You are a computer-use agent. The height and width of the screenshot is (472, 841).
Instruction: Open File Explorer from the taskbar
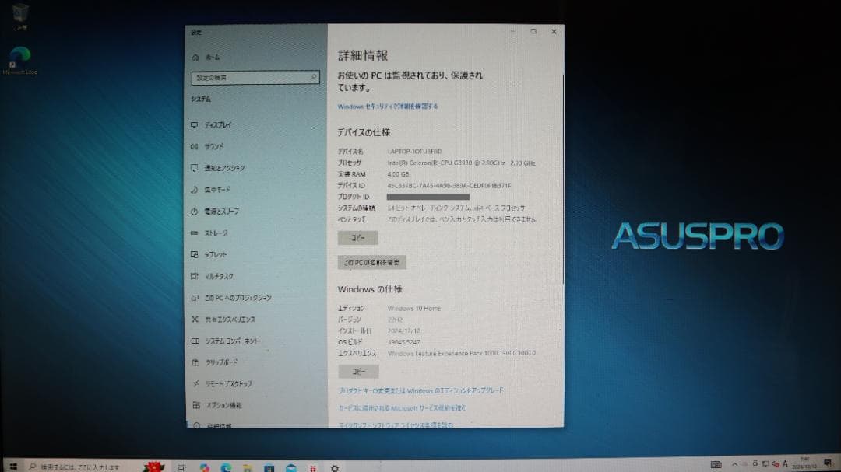(x=246, y=467)
